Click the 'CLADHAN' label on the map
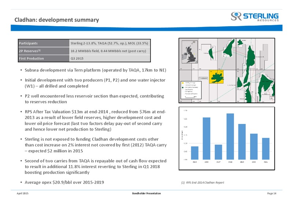 tap(203, 78)
